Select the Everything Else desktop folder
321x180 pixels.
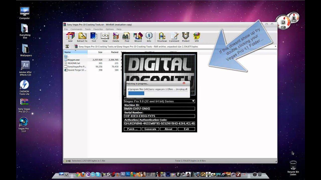25,31
